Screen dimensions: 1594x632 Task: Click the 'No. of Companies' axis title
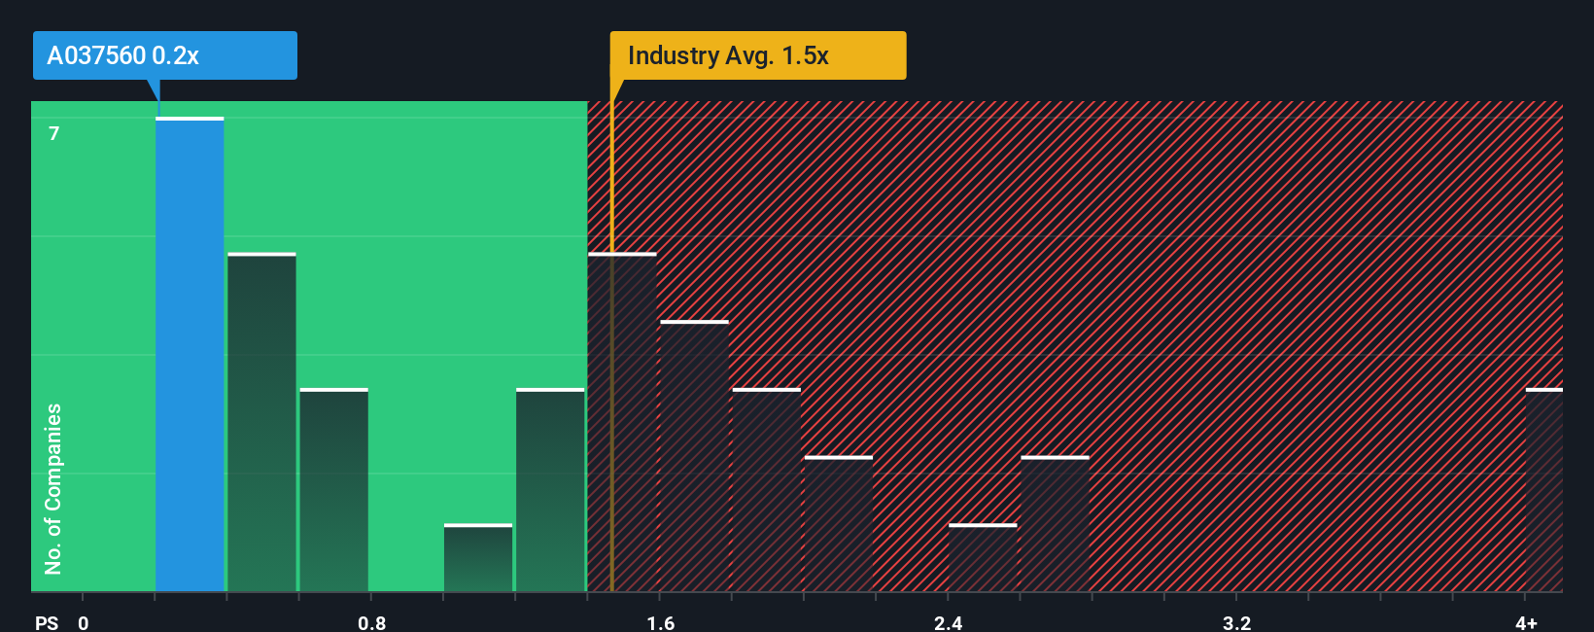pyautogui.click(x=53, y=489)
